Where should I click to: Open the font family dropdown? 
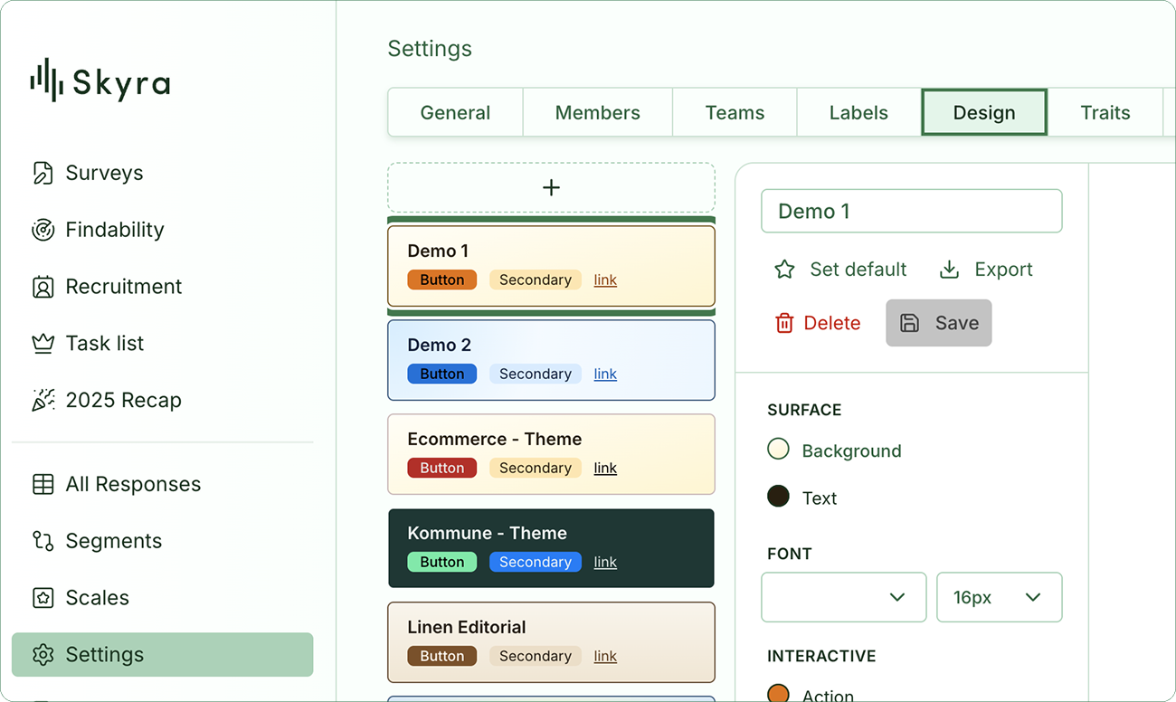pyautogui.click(x=844, y=597)
